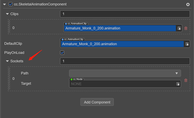Click the node picker icon for socket Target

click(178, 84)
